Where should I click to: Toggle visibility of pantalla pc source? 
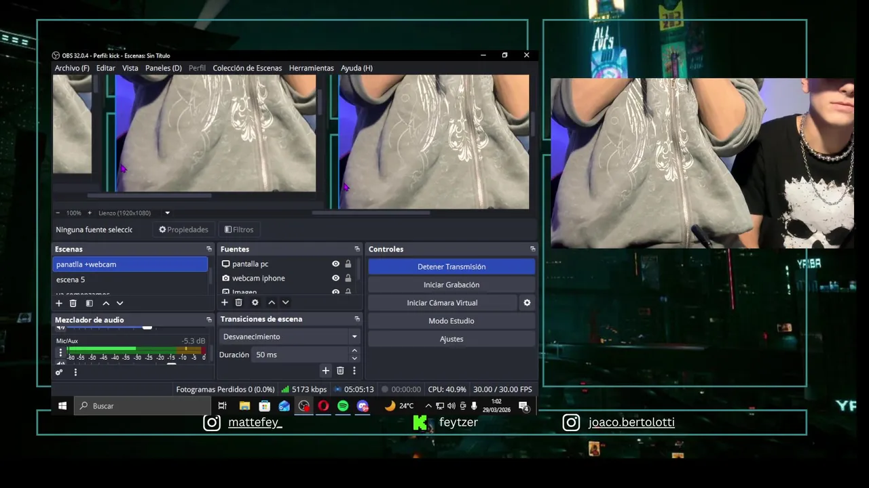[x=335, y=264]
